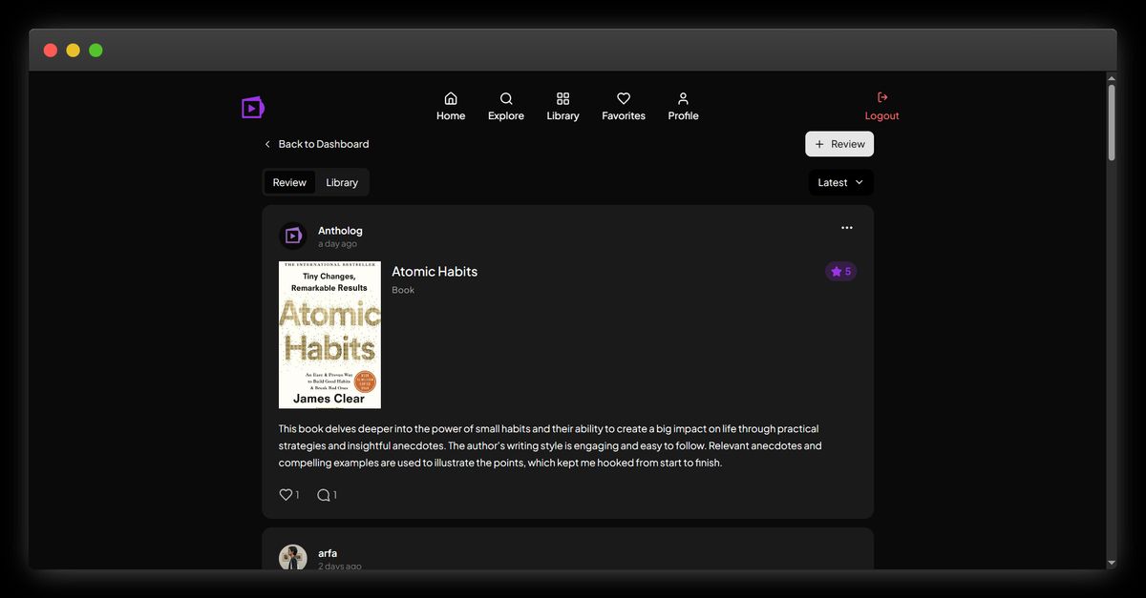Go to Home via house icon

[451, 99]
